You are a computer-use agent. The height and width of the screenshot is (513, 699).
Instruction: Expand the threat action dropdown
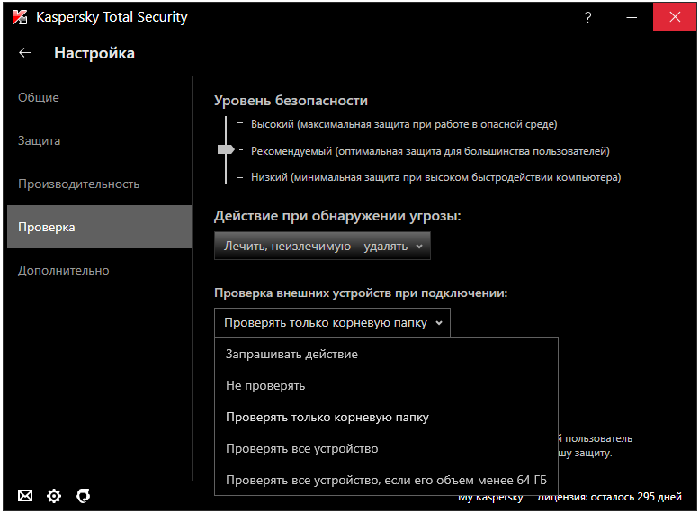pos(322,246)
